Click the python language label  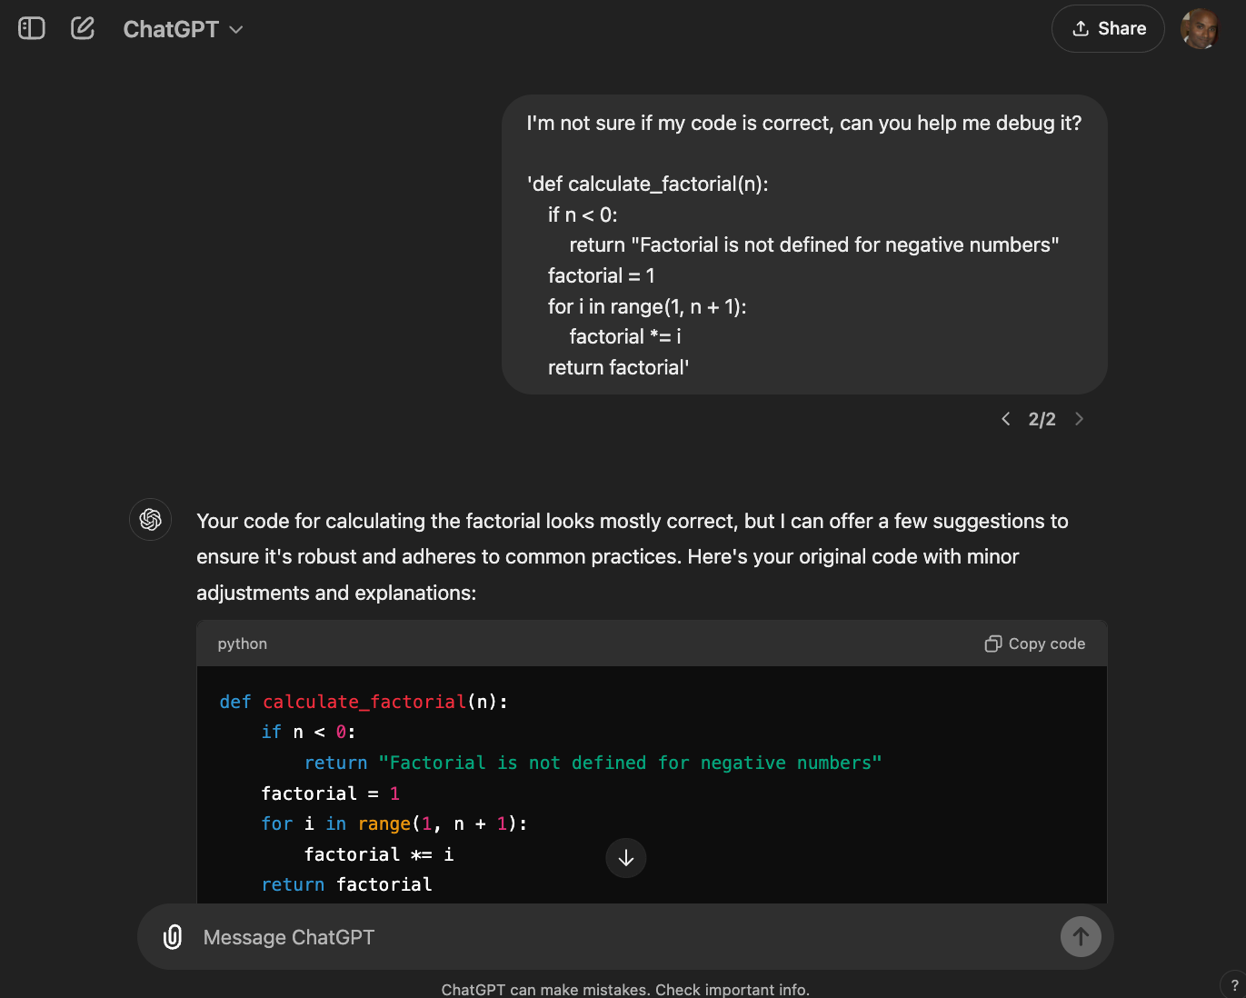[x=243, y=644]
